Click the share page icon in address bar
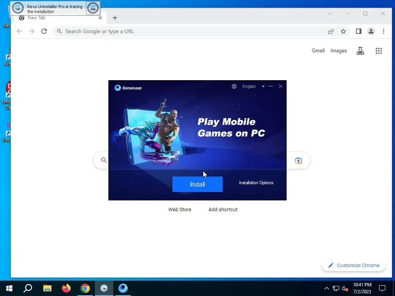The height and width of the screenshot is (296, 395). pyautogui.click(x=331, y=31)
